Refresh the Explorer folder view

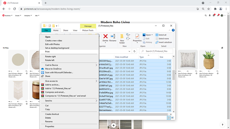(x=134, y=51)
